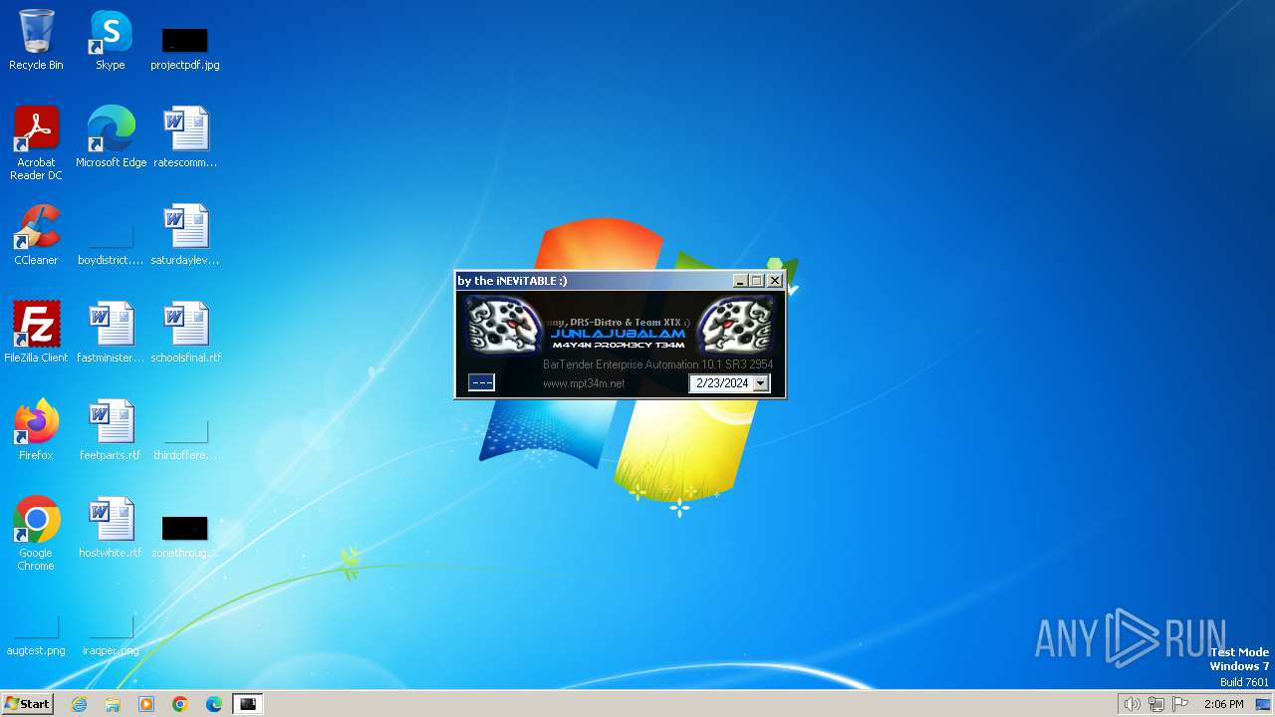Click the right jaguar mask image
The width and height of the screenshot is (1275, 717).
tap(736, 325)
